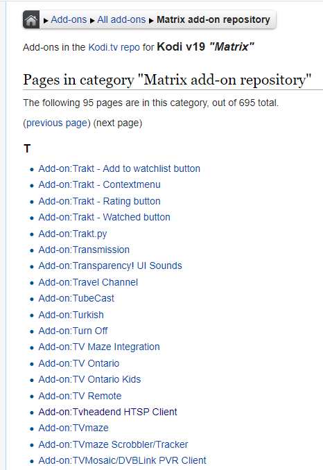Click the home icon in the breadcrumb
The width and height of the screenshot is (323, 470).
point(31,20)
